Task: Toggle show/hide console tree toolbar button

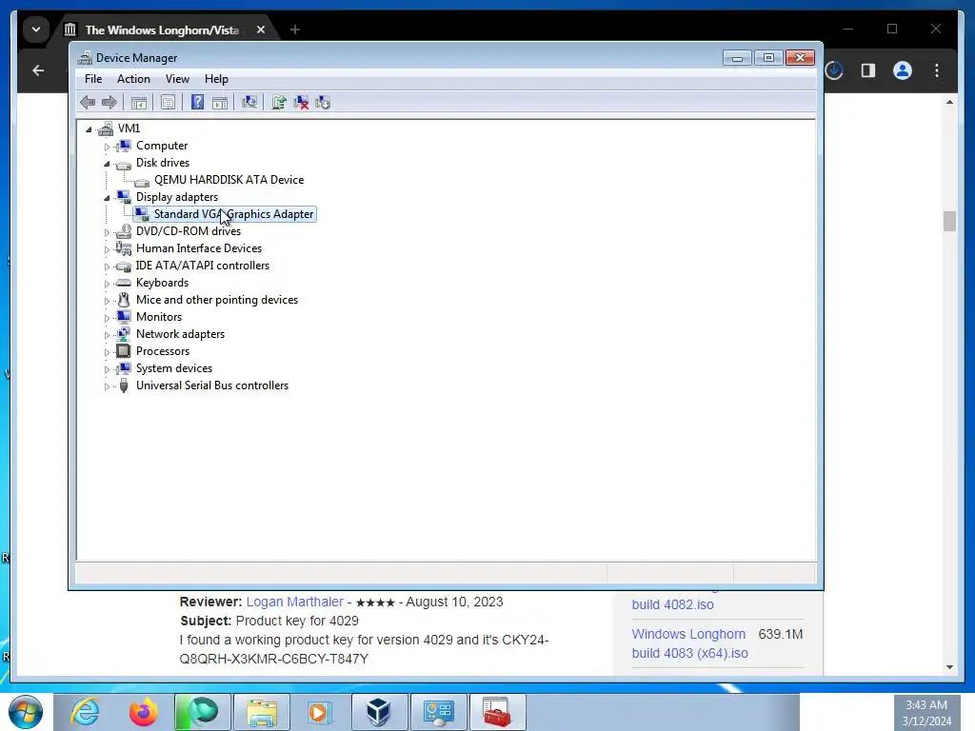Action: [x=139, y=103]
